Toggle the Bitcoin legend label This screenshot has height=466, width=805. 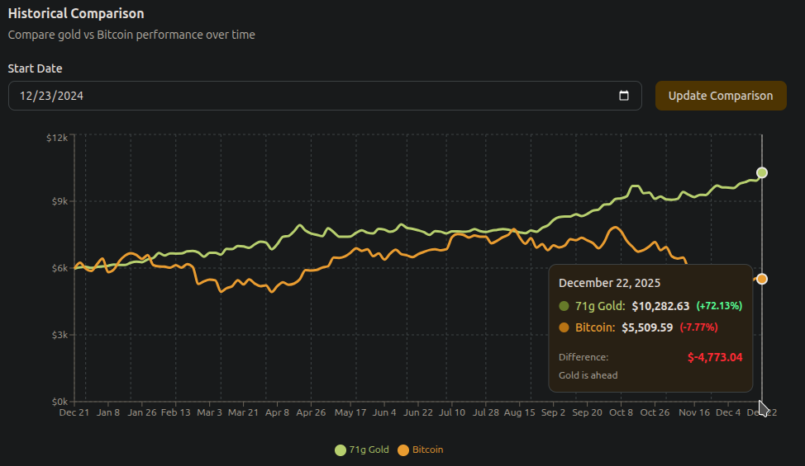[427, 450]
